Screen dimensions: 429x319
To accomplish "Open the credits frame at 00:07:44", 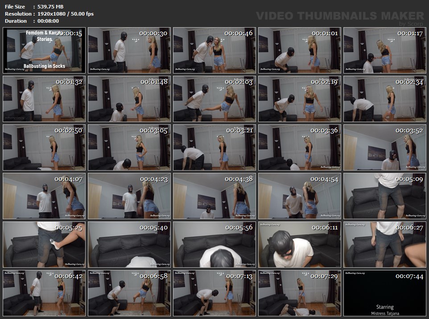I will click(385, 293).
